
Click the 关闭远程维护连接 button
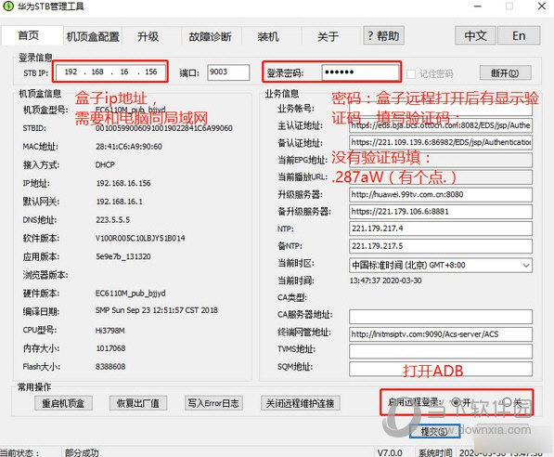[x=301, y=403]
